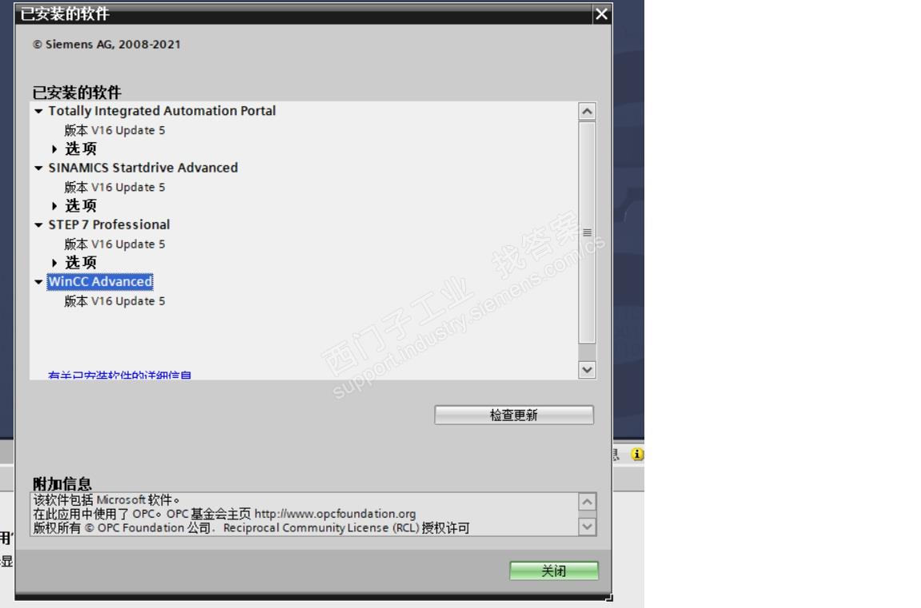Click the opcfoundation.org URL text
The height and width of the screenshot is (608, 921).
(x=335, y=514)
